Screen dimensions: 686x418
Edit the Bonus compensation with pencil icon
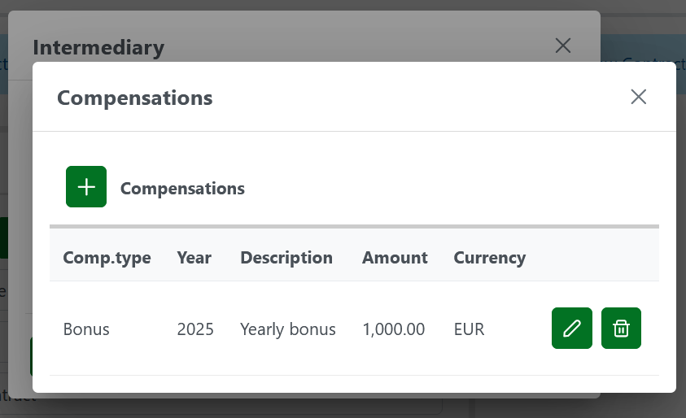point(572,329)
